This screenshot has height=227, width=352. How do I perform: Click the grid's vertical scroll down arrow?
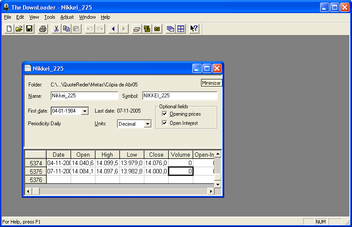[x=218, y=185]
